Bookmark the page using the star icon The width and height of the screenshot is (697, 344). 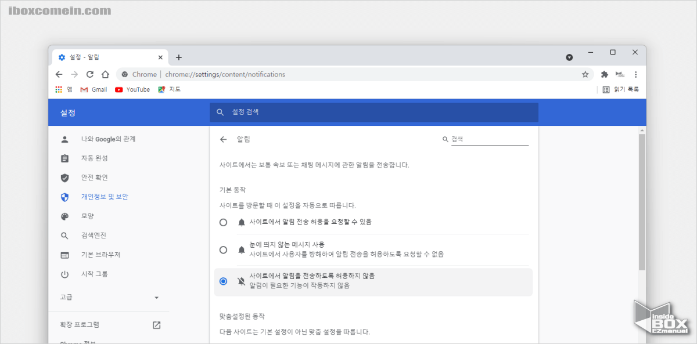coord(585,74)
